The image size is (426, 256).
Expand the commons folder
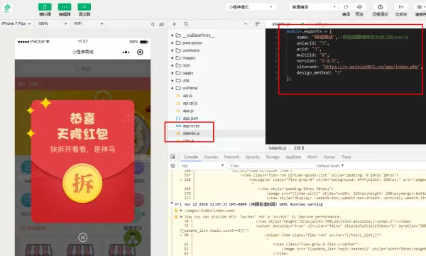point(173,50)
